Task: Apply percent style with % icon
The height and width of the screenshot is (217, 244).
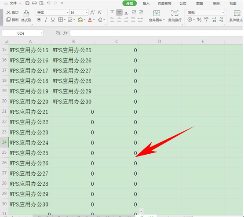Action: [199, 20]
